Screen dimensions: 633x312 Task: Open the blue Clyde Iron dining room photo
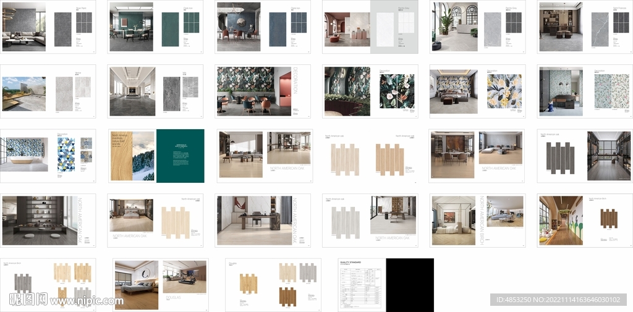tap(239, 27)
